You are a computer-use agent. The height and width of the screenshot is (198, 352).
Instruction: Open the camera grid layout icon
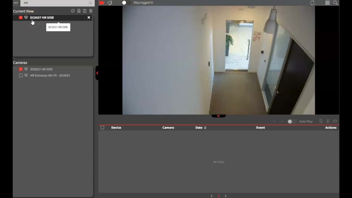click(x=327, y=3)
